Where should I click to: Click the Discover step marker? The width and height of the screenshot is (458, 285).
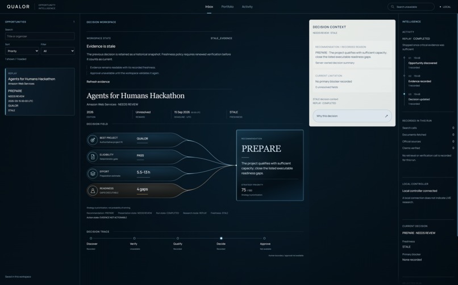click(x=91, y=238)
